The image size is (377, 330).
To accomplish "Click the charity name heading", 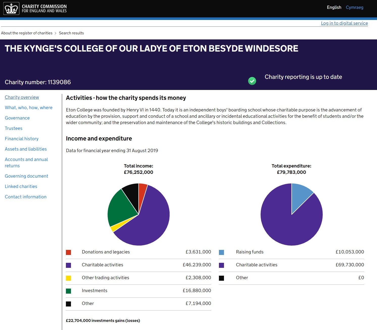I will click(x=152, y=49).
